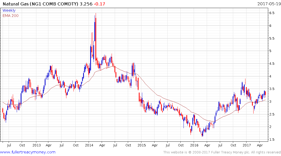The height and width of the screenshot is (156, 281).
Task: Click the 4.5 y-axis label
Action: pos(272,64)
